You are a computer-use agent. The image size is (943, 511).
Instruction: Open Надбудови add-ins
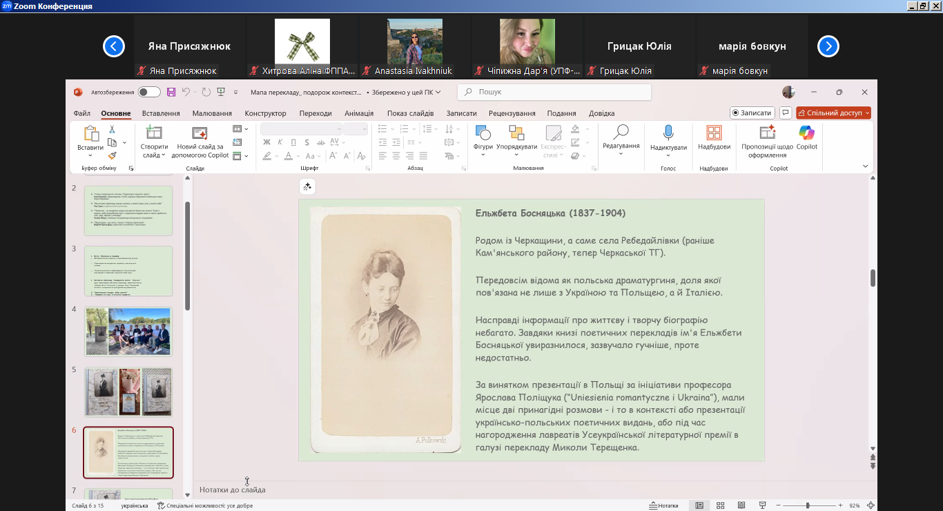(x=714, y=133)
